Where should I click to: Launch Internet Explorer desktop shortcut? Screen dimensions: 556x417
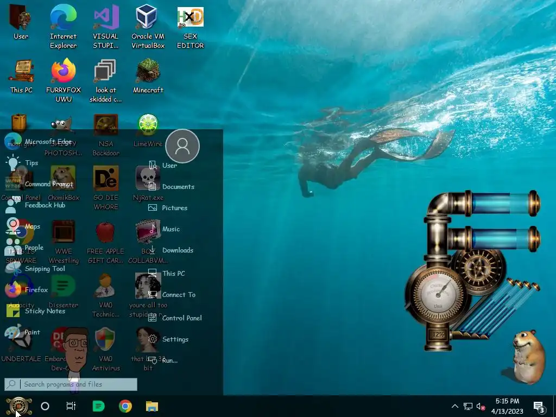63,27
